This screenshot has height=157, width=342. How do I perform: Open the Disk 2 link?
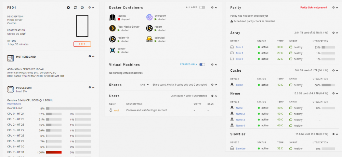pyautogui.click(x=239, y=53)
